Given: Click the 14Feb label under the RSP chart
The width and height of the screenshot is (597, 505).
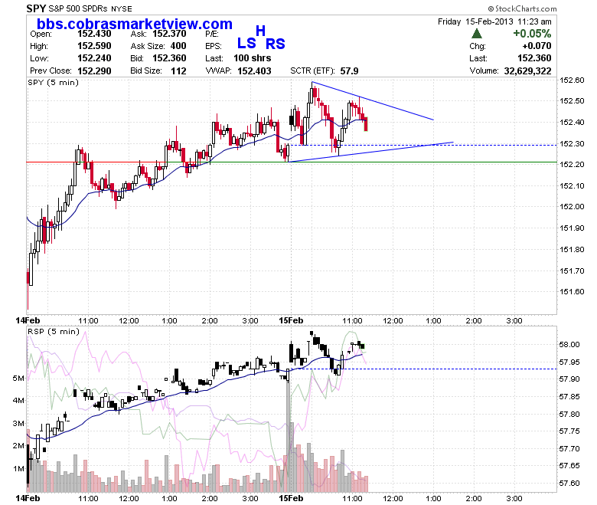Looking at the screenshot, I should tap(28, 499).
